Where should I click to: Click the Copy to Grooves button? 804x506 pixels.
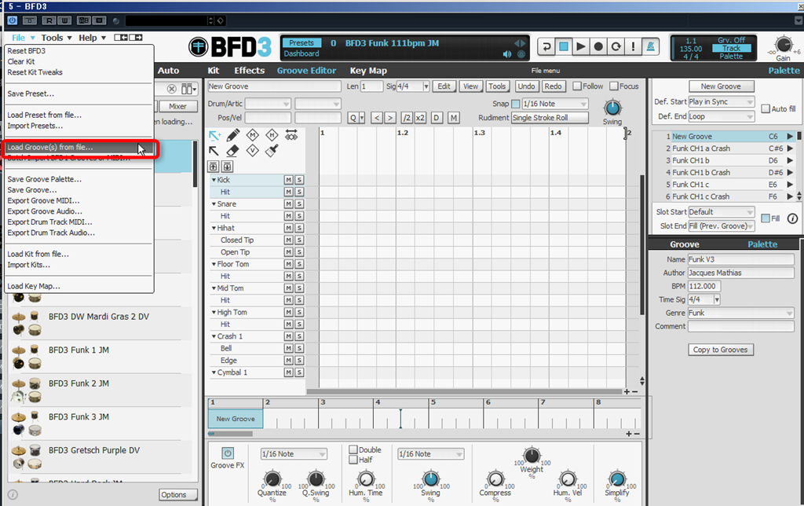(x=721, y=350)
